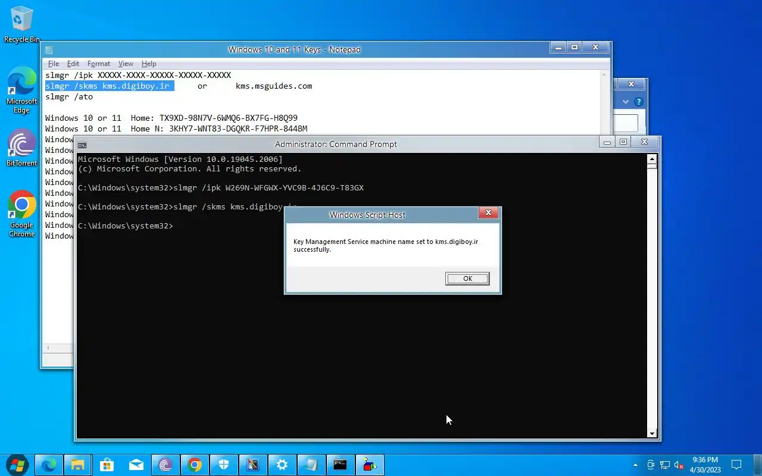Close the partially hidden rear window

click(x=632, y=84)
